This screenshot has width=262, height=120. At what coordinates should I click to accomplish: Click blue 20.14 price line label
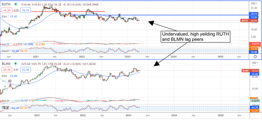pos(254,14)
